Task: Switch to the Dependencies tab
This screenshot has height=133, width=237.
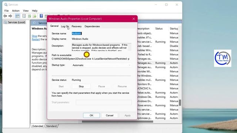Action: point(92,26)
